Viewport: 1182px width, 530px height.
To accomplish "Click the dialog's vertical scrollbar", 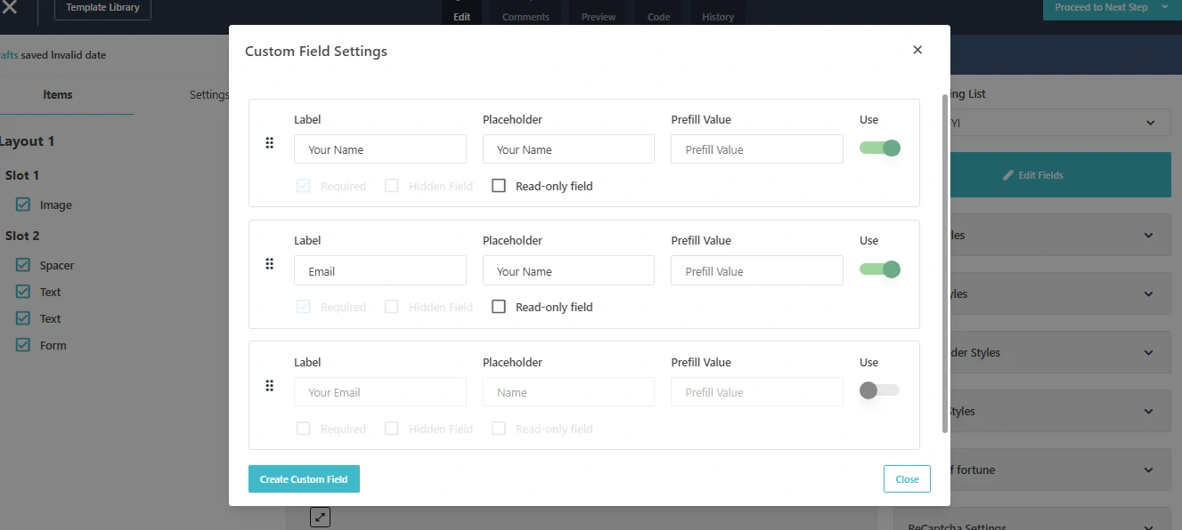I will (x=945, y=263).
